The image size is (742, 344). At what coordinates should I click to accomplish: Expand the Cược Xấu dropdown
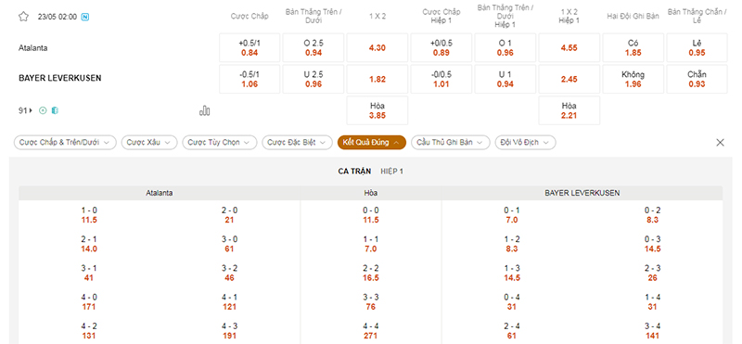149,143
